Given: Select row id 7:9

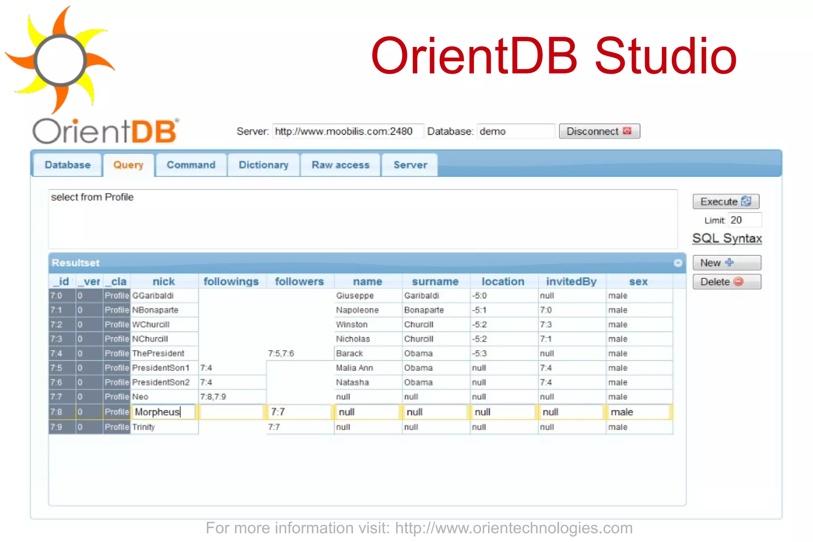Looking at the screenshot, I should point(62,427).
